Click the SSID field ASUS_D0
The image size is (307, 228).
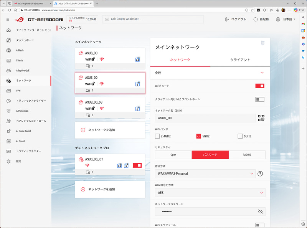[205, 118]
